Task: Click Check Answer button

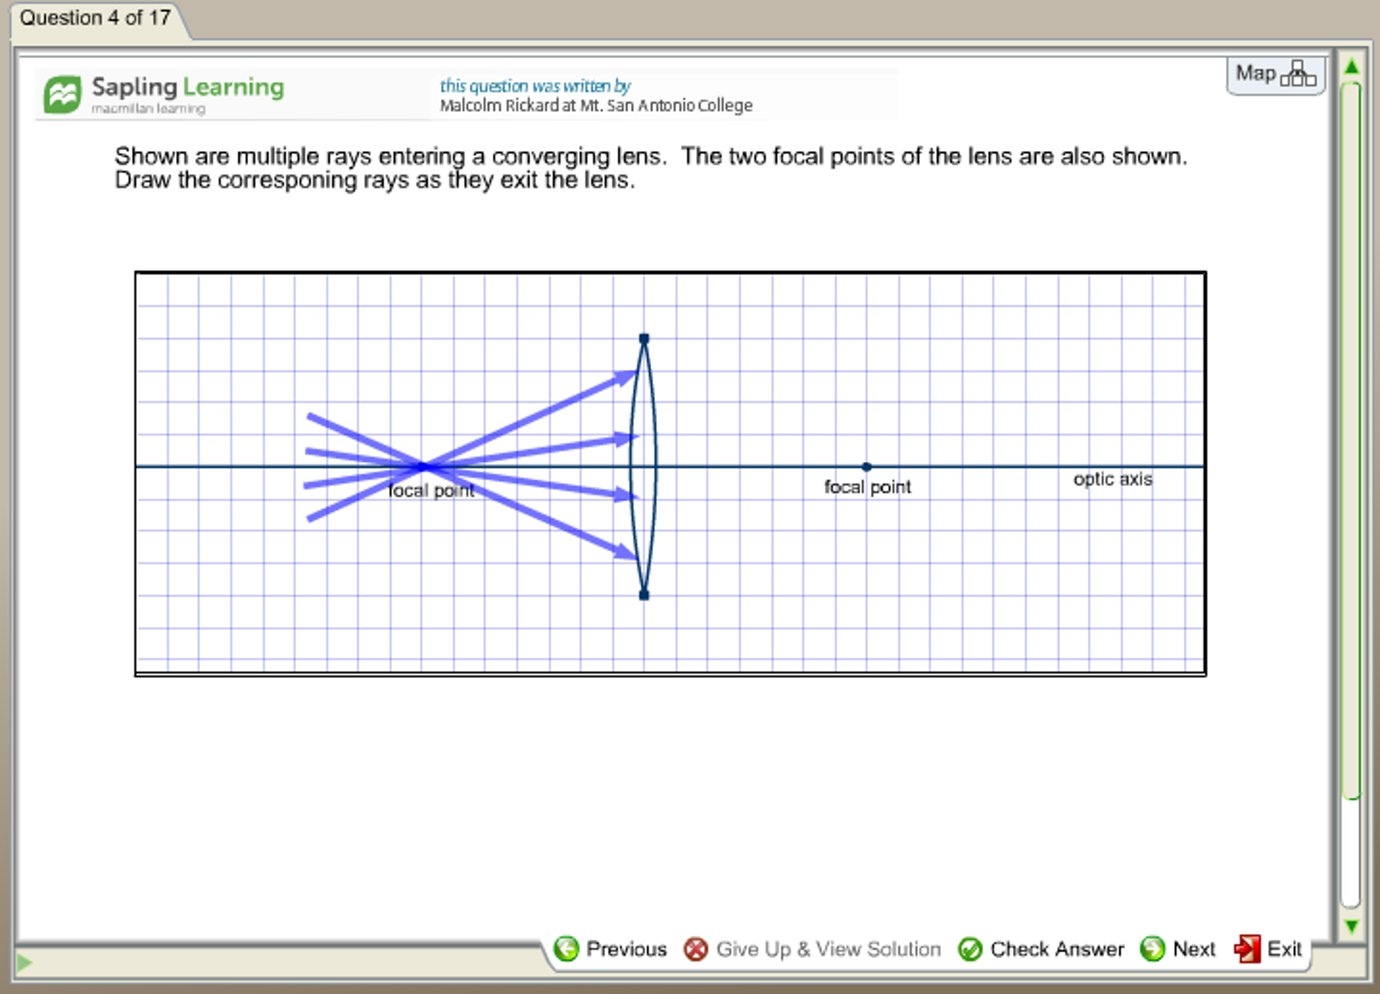Action: (x=1041, y=949)
